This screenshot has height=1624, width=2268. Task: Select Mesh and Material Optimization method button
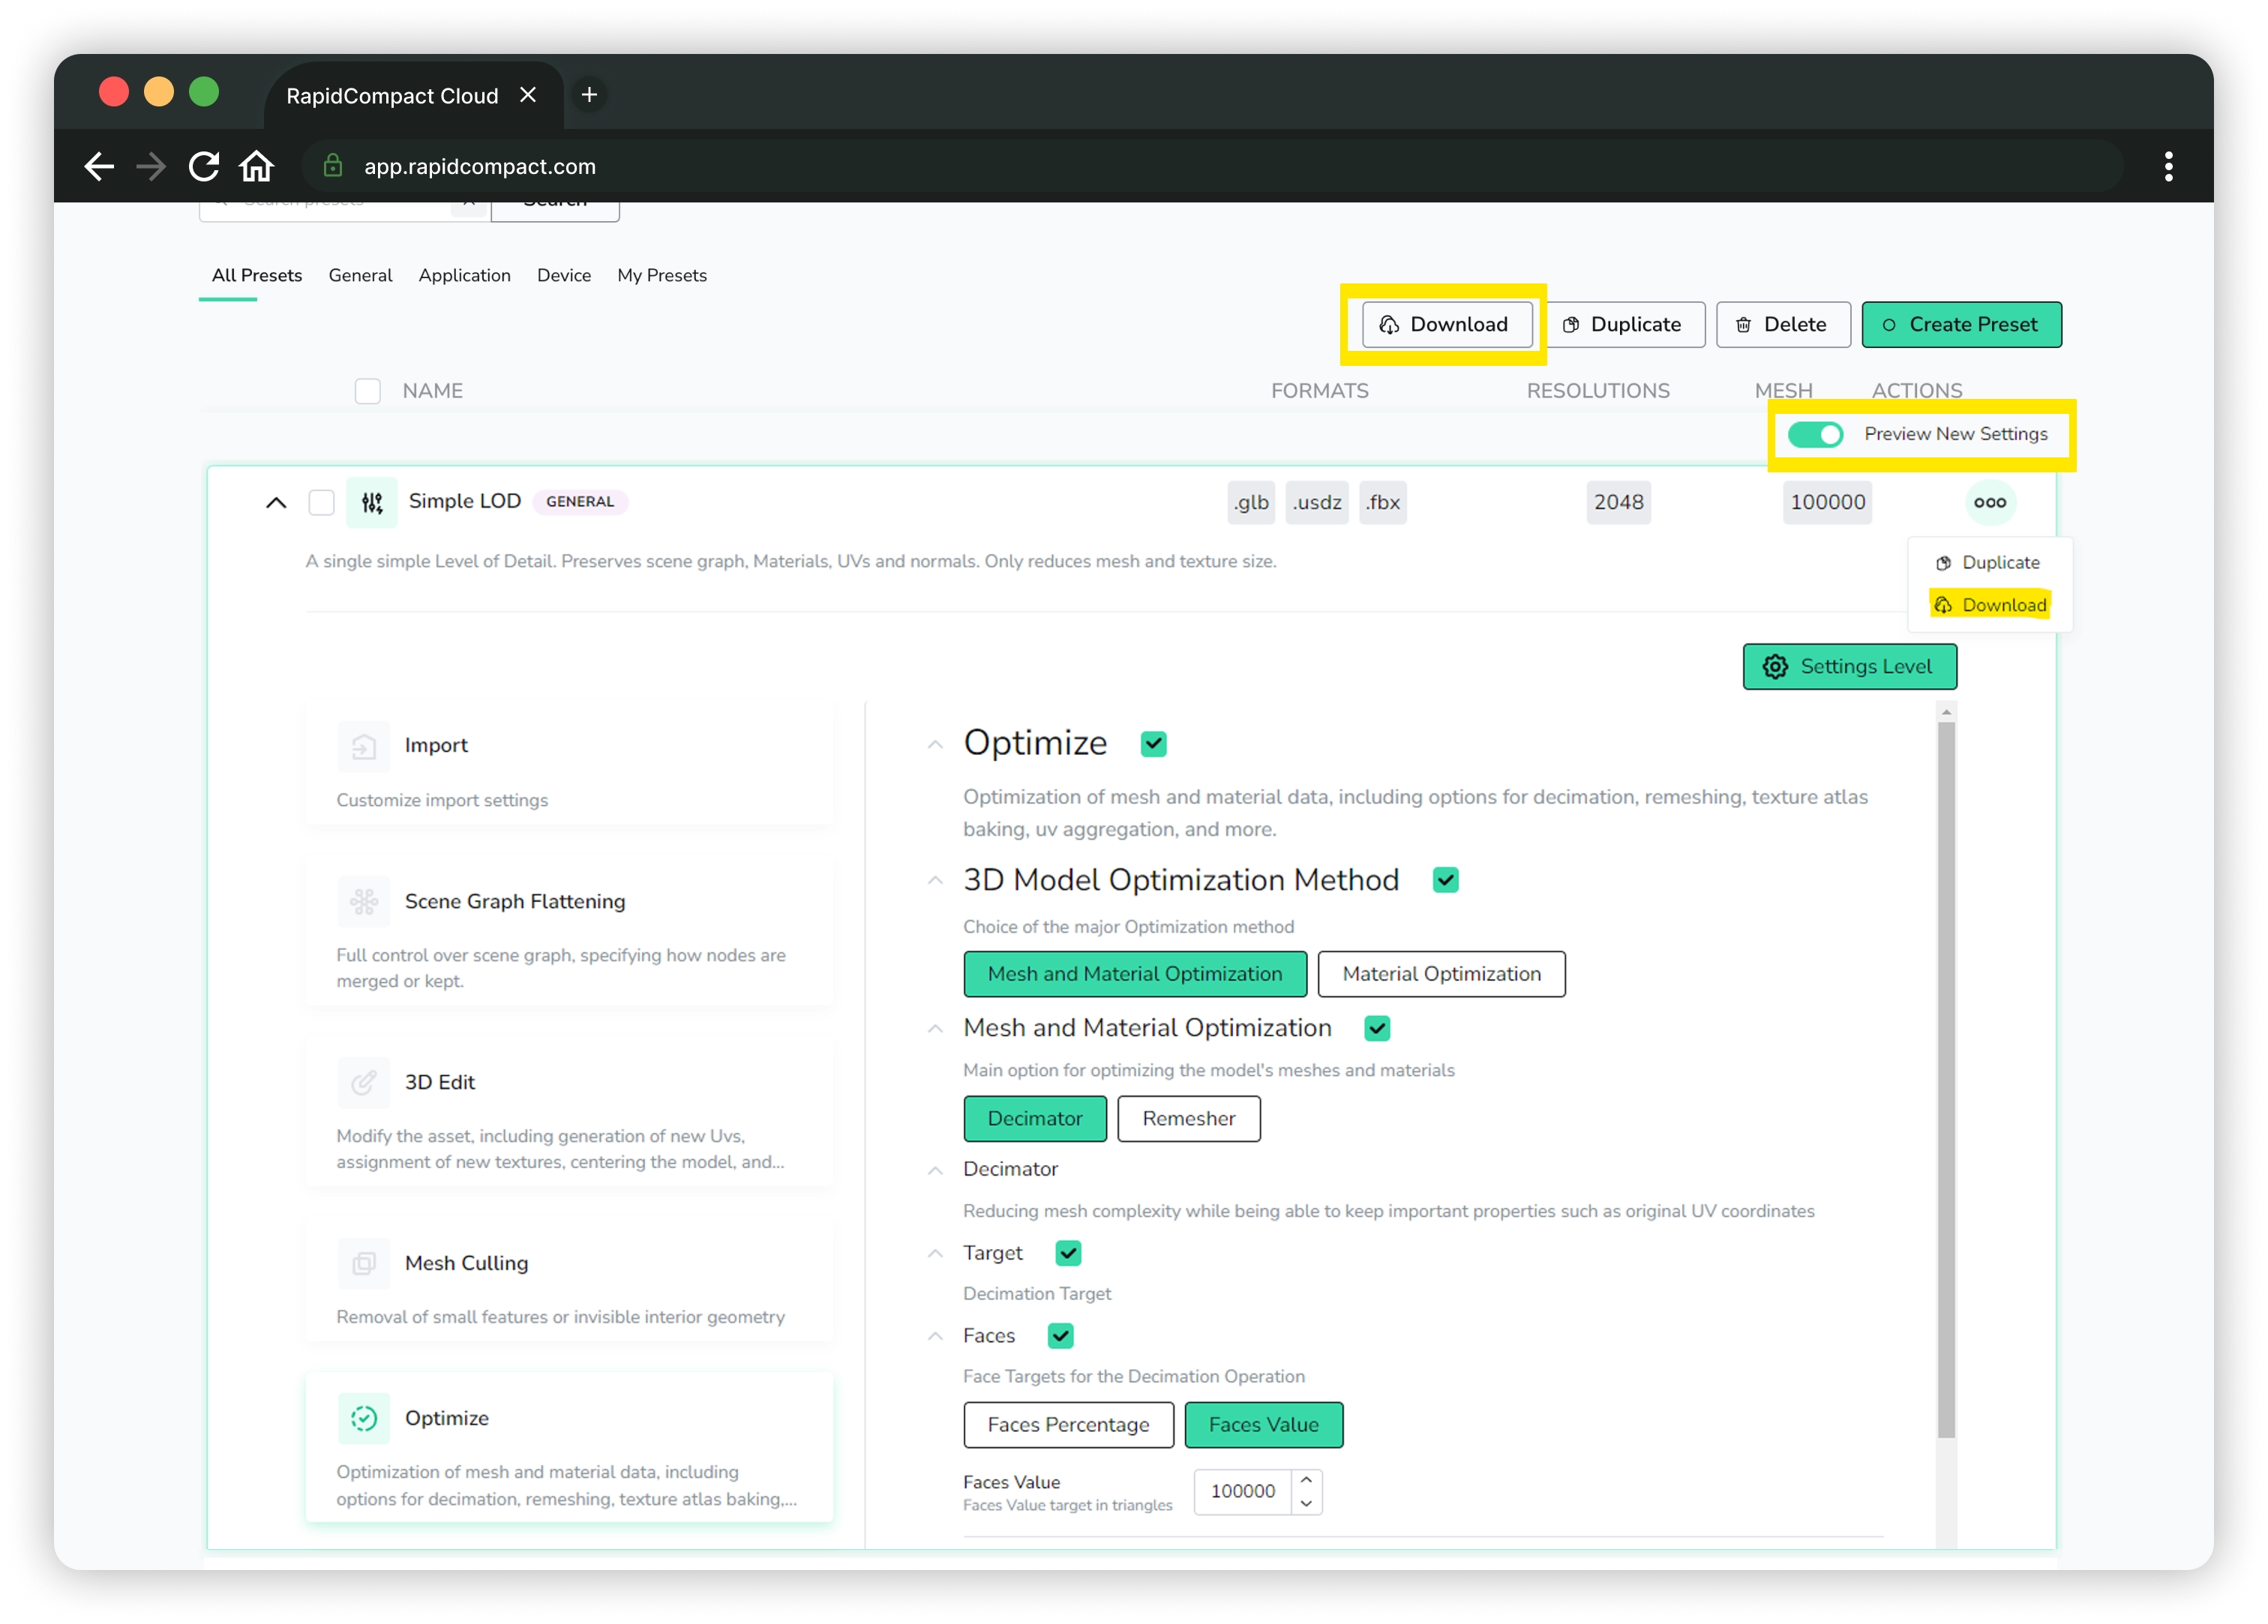coord(1134,975)
